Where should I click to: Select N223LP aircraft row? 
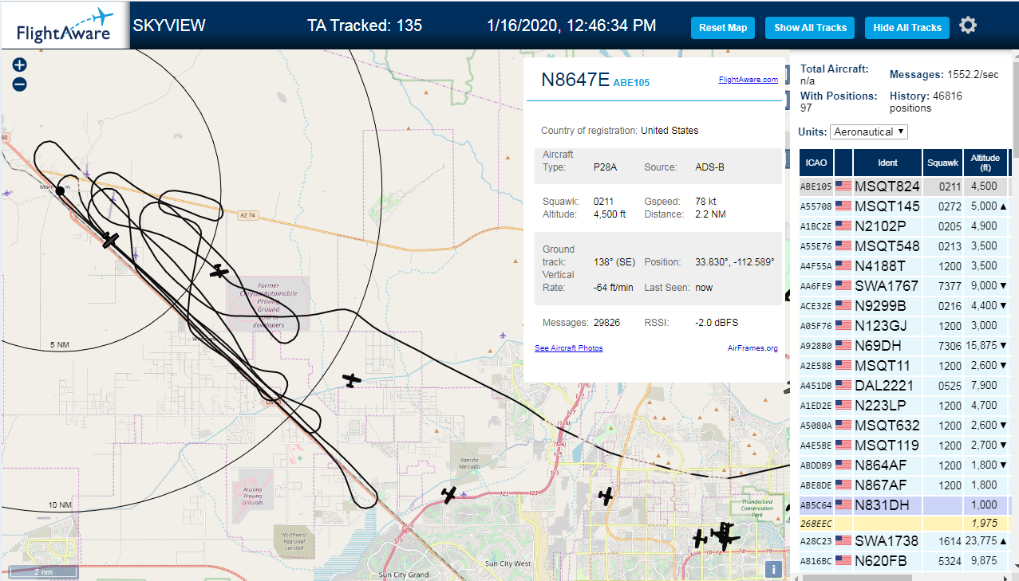point(904,406)
